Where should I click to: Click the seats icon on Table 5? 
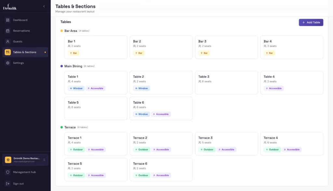click(x=69, y=107)
